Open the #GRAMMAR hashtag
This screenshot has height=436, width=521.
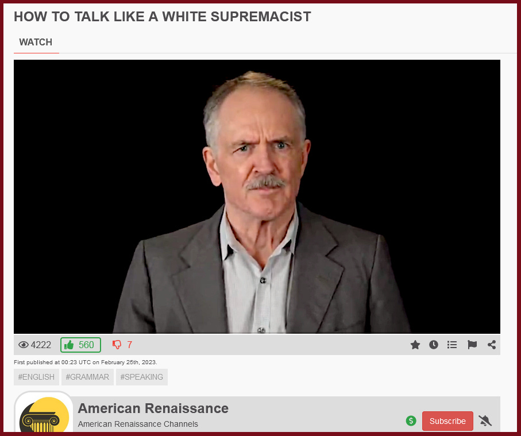pyautogui.click(x=87, y=377)
